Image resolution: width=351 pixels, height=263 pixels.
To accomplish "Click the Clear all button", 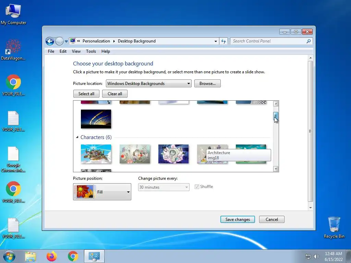I will coord(115,94).
